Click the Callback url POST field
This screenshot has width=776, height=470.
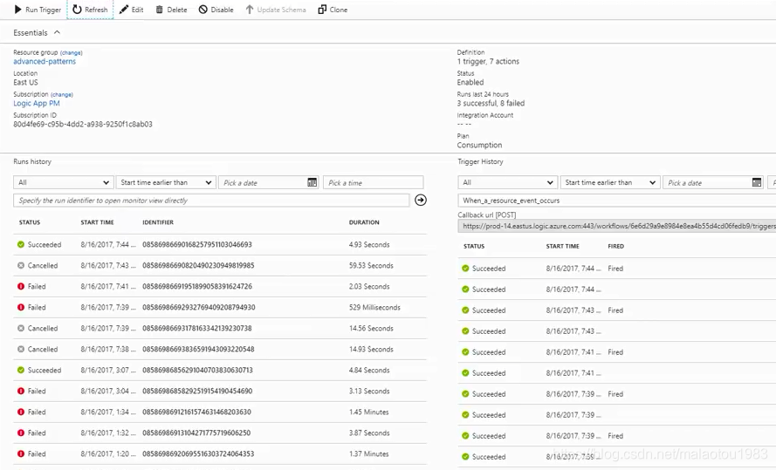point(616,227)
